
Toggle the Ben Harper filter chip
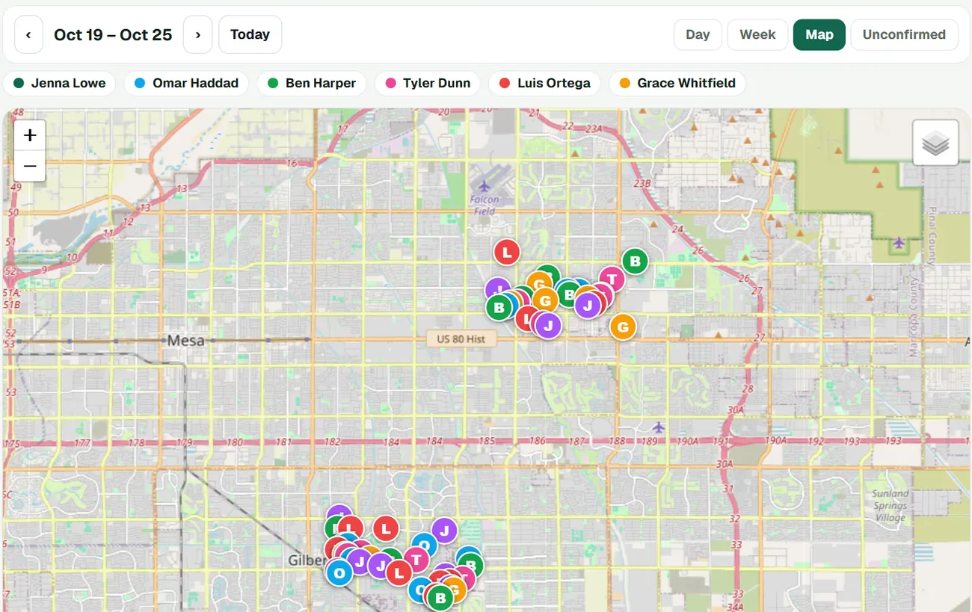pyautogui.click(x=312, y=83)
